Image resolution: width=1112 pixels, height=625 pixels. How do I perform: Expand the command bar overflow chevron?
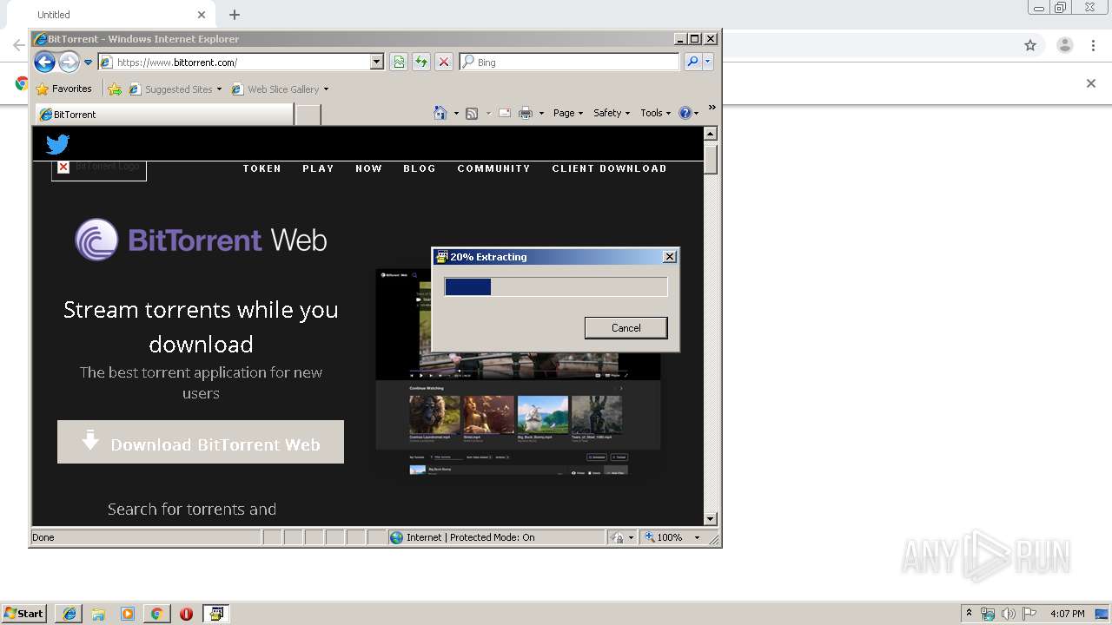[x=712, y=108]
